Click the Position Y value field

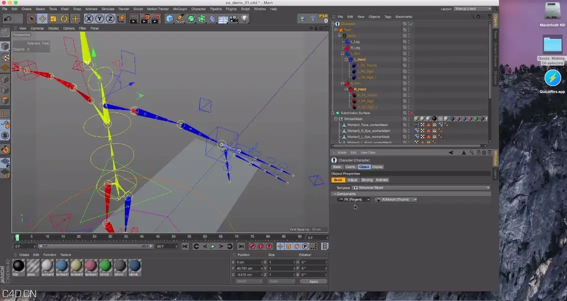tap(248, 268)
